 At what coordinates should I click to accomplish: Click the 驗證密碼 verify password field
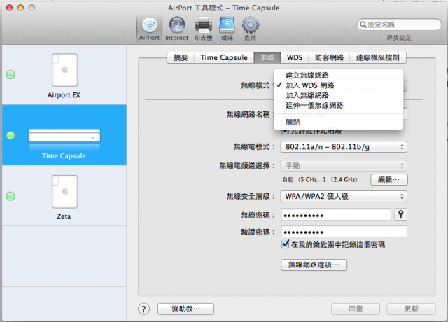click(x=344, y=232)
